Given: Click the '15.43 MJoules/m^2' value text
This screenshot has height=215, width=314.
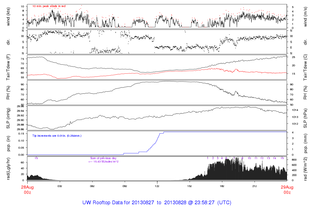Looking at the screenshot, I should coord(105,161).
